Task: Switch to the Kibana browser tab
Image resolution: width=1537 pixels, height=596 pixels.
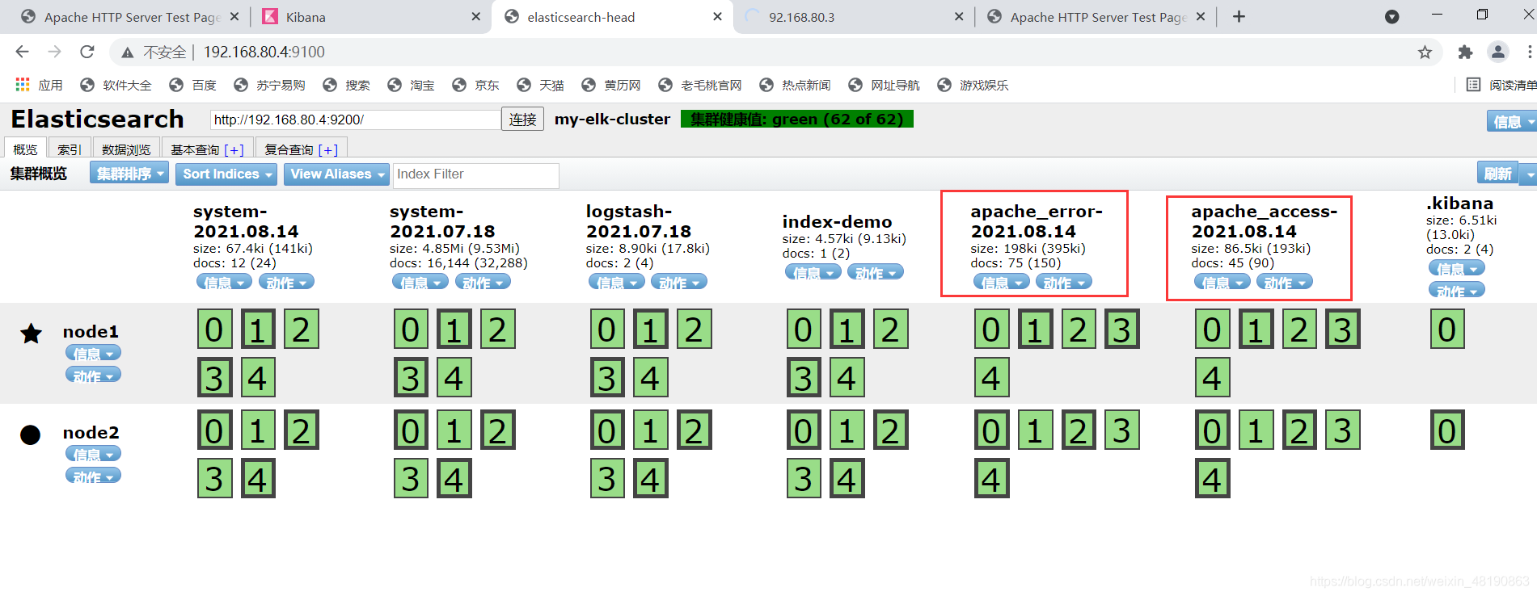Action: click(369, 17)
